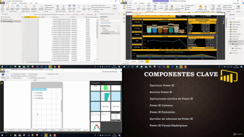Viewport: 244px width, 137px height.
Task: Open the Tipo de datos dropdown in Power Query
Action: point(99,5)
